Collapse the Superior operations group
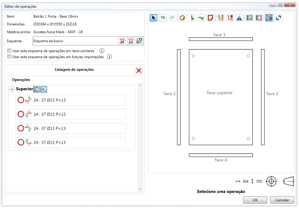 click(x=12, y=89)
